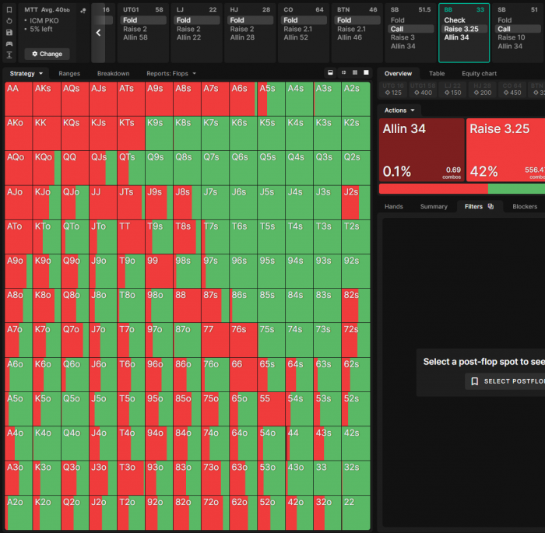
Task: Click the copy icon on Filters tab
Action: coord(490,207)
